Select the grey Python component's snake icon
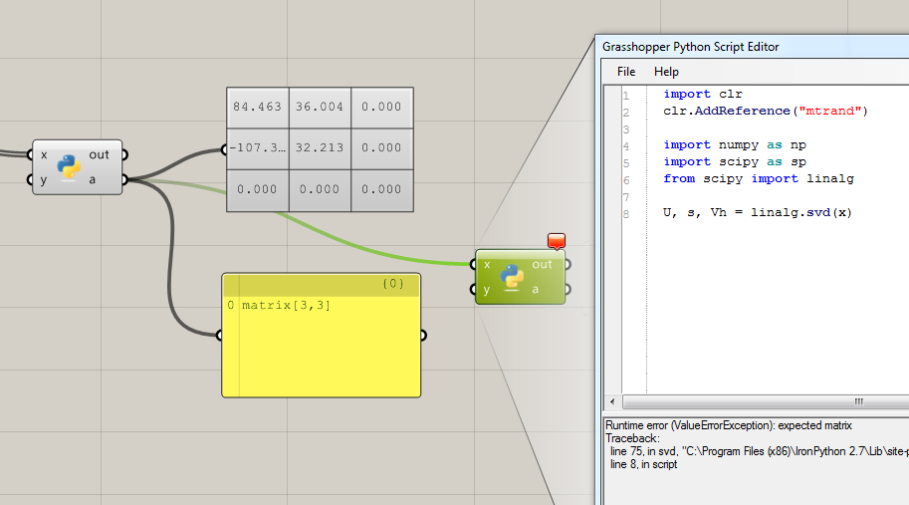 tap(69, 167)
